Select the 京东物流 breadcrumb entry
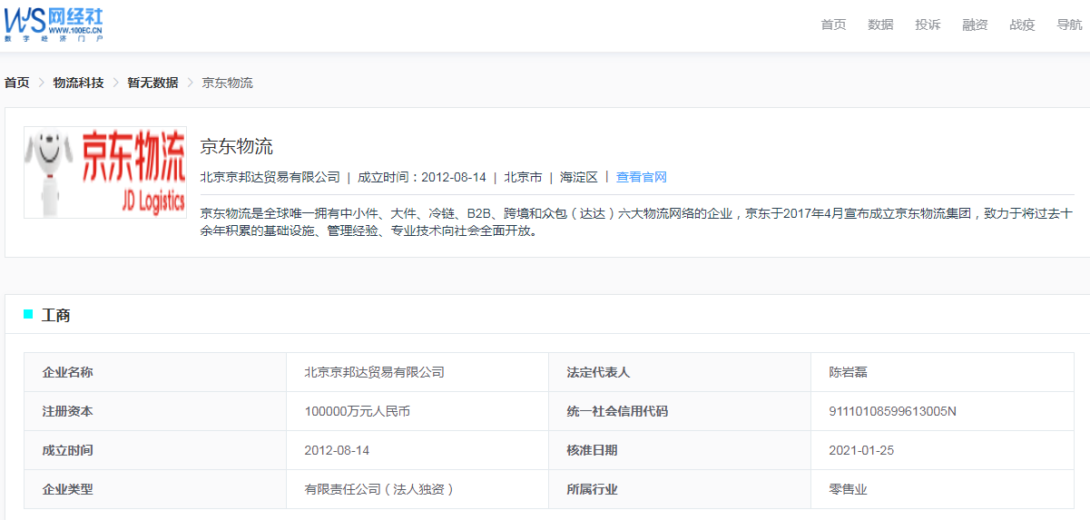This screenshot has width=1090, height=520. click(227, 83)
